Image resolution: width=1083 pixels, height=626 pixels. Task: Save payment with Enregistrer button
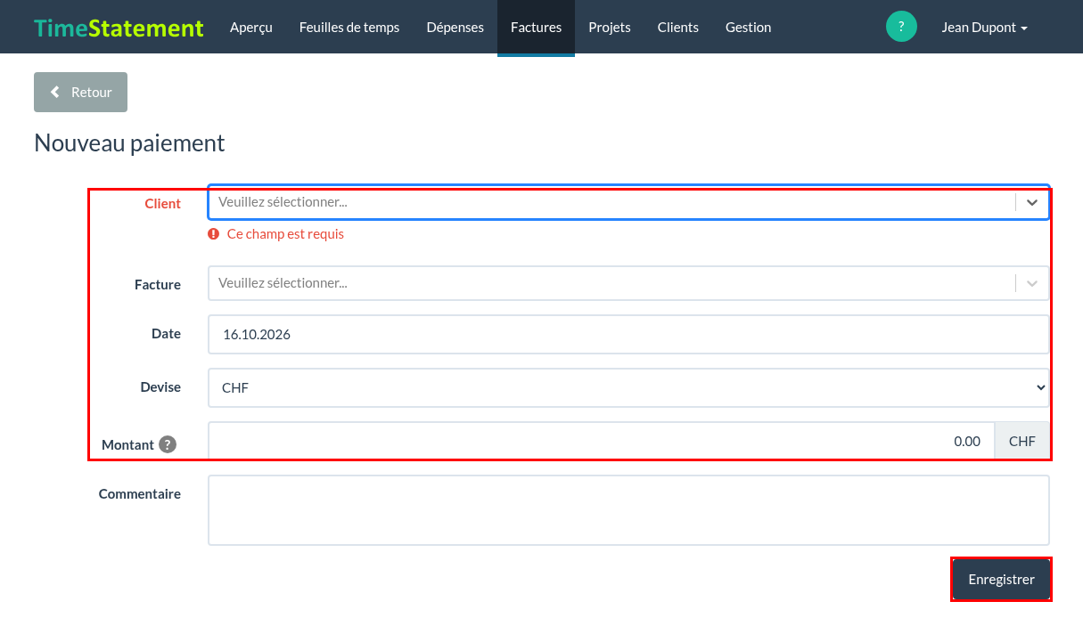[x=1001, y=580]
